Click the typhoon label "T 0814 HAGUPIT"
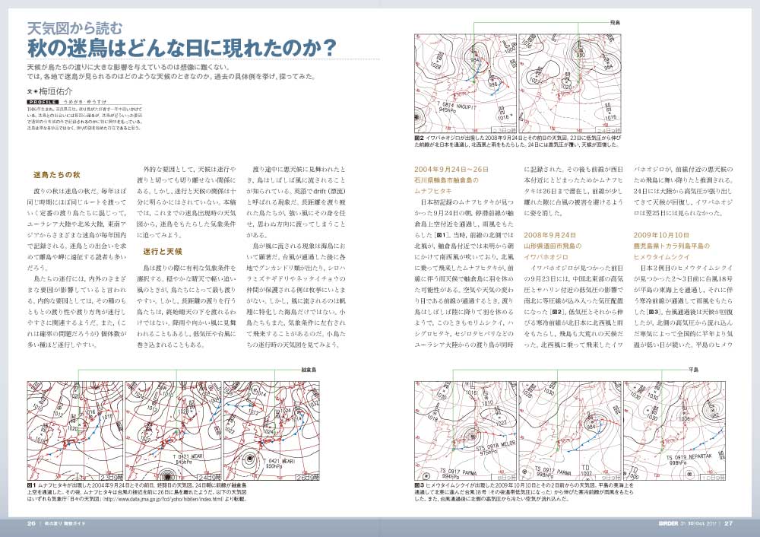 point(457,105)
